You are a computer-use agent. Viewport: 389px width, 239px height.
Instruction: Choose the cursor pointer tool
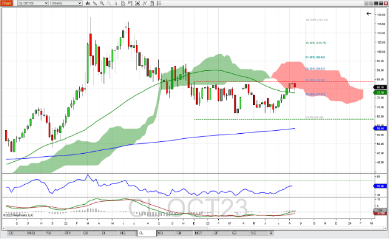(116, 3)
